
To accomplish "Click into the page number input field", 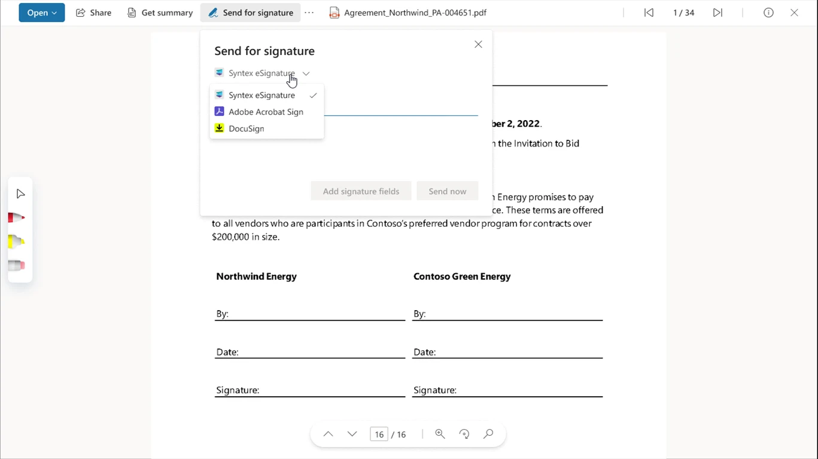I will (379, 434).
